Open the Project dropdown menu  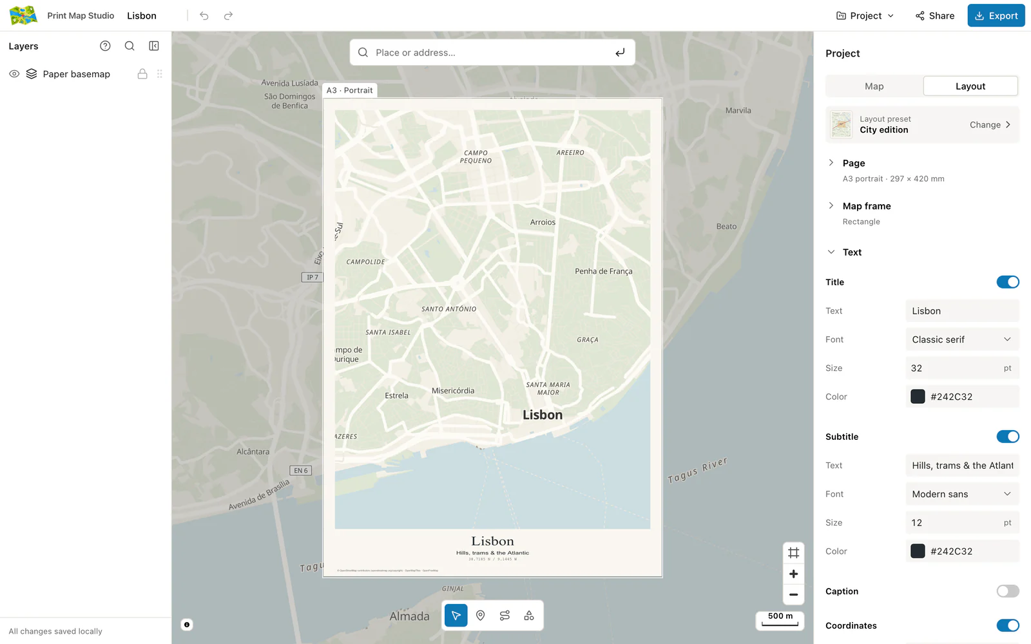pyautogui.click(x=865, y=15)
